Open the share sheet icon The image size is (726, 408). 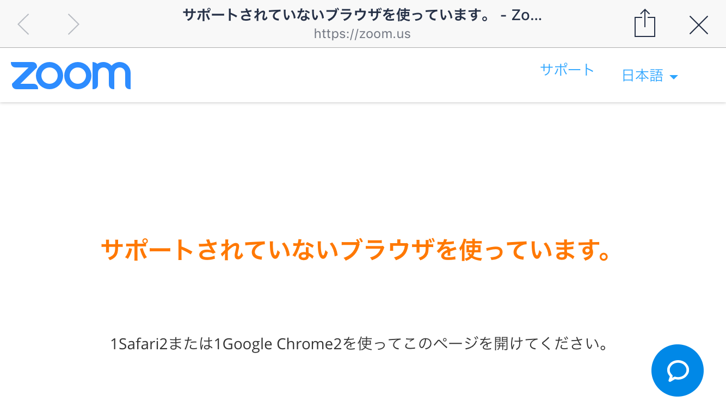[645, 23]
